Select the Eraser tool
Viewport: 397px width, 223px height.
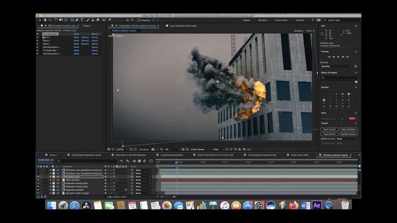tap(98, 20)
